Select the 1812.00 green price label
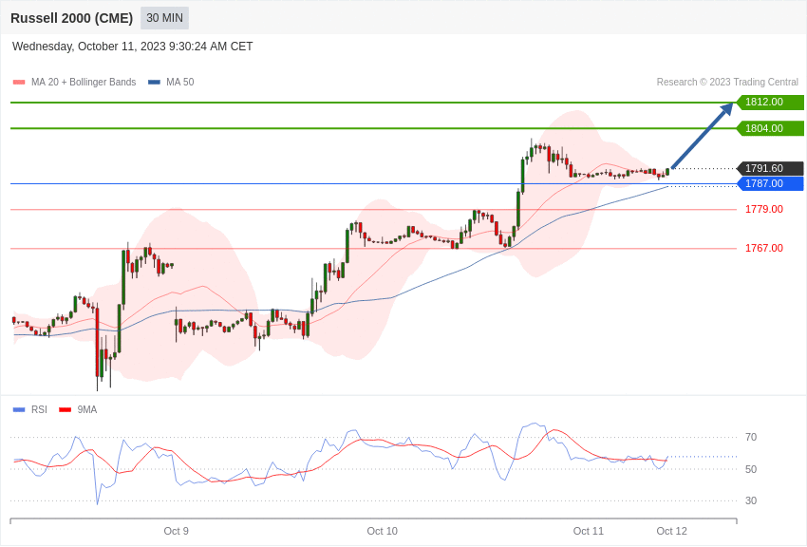Viewport: 807px width, 547px height. [x=770, y=102]
